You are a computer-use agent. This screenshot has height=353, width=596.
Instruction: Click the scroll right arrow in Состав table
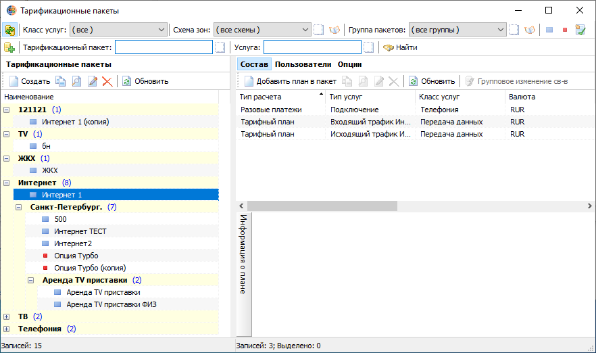589,206
